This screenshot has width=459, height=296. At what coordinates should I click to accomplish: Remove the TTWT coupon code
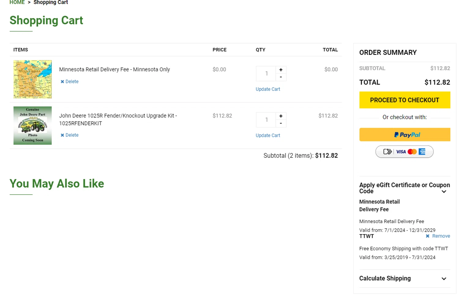coord(438,236)
